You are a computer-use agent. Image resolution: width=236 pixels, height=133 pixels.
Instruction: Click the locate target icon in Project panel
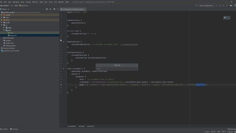click(x=47, y=9)
